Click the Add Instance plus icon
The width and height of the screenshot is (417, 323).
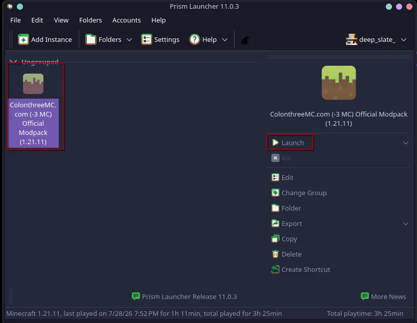pos(24,40)
